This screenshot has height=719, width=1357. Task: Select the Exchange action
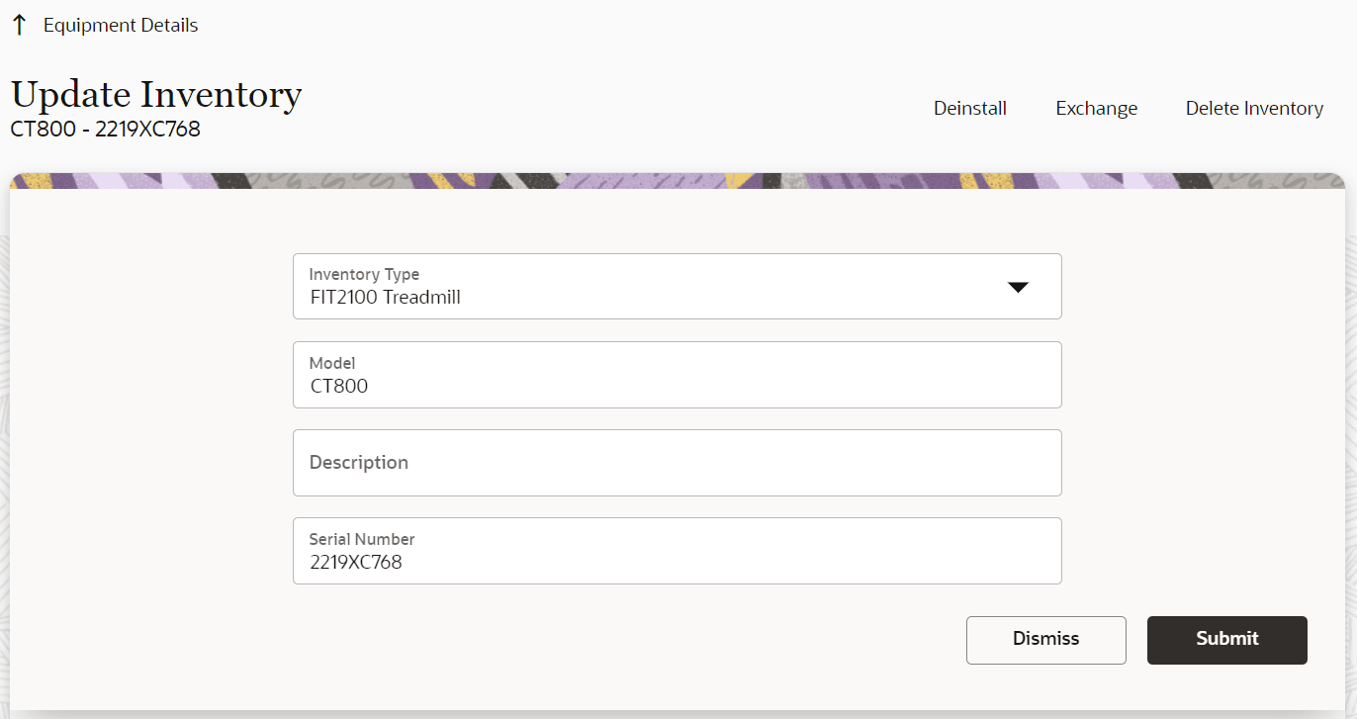tap(1096, 109)
